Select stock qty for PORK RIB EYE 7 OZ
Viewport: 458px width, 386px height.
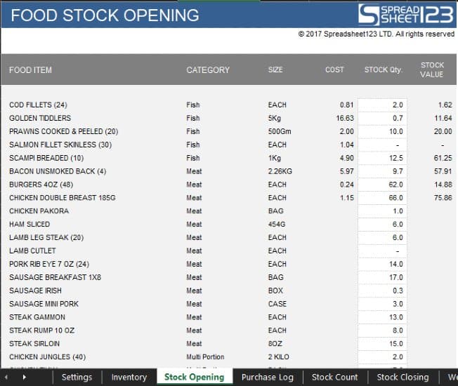pos(382,265)
